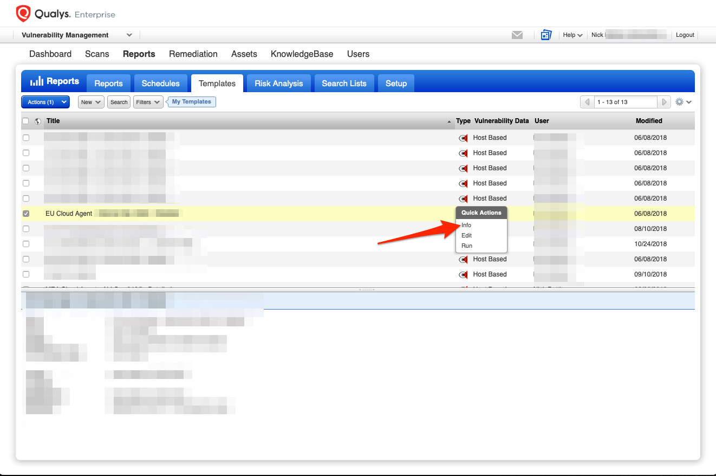Click the page range field 1 - 13 of 13
This screenshot has width=716, height=476.
pyautogui.click(x=625, y=102)
